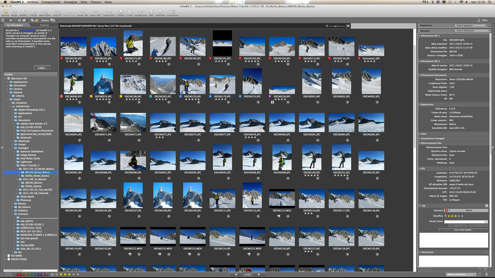495x278 pixels.
Task: Click the Conversione toolbar icon
Action: (172, 13)
